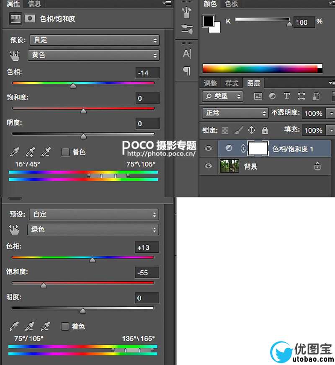Click the K slider handle in color panel
Image resolution: width=335 pixels, height=365 pixels.
(x=289, y=24)
